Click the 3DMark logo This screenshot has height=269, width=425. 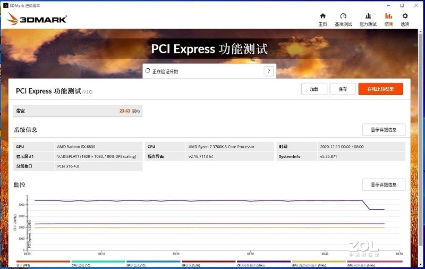(37, 19)
